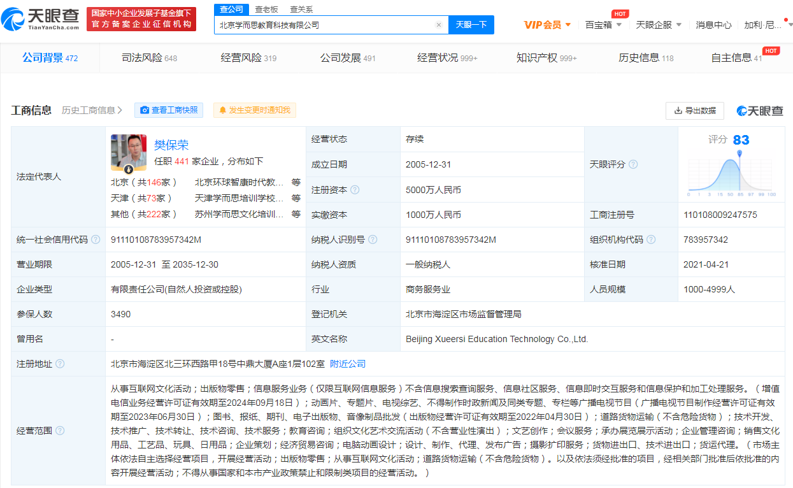The image size is (793, 488).
Task: Click the help icon beside 组织机构代码
Action: [x=650, y=240]
